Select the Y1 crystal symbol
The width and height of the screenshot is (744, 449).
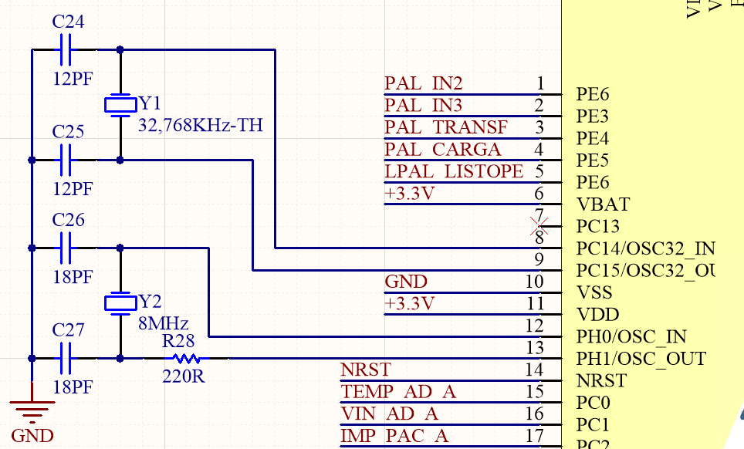[120, 105]
